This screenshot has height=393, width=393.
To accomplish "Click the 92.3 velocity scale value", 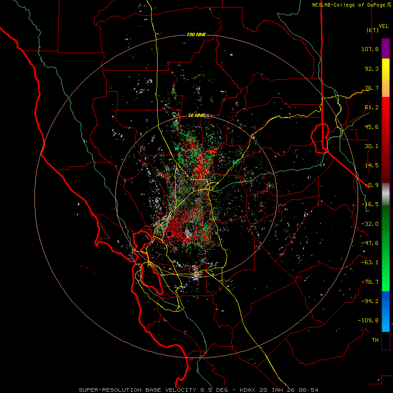I will click(372, 69).
